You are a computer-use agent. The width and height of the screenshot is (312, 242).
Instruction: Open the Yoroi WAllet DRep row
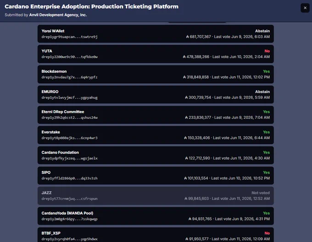click(156, 34)
